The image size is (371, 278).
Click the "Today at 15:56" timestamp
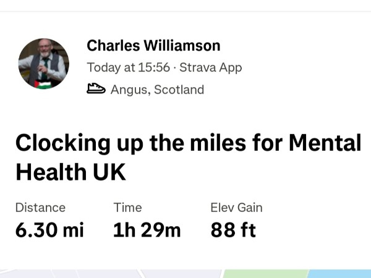point(129,67)
